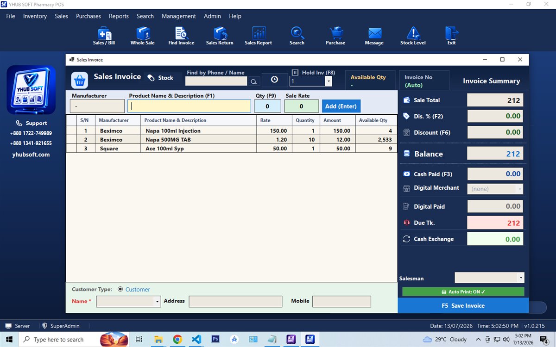This screenshot has height=347, width=556.
Task: Open Sales Return toolbar icon
Action: [220, 36]
